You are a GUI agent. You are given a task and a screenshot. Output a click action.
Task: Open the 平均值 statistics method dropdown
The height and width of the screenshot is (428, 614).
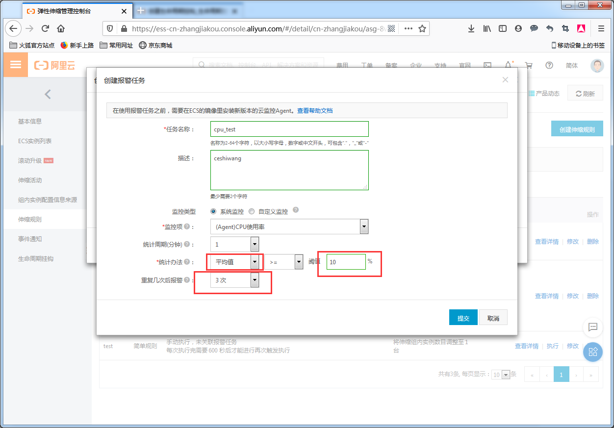tap(255, 262)
